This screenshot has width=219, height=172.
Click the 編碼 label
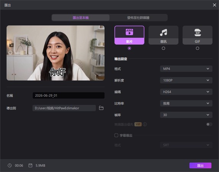pyautogui.click(x=118, y=92)
